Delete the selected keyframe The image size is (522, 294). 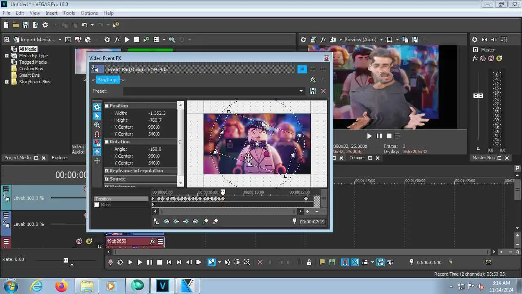pyautogui.click(x=215, y=221)
